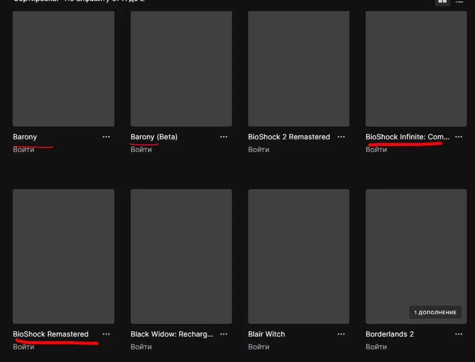Click 'Войти' under BioShock 2 Remastered

click(259, 149)
